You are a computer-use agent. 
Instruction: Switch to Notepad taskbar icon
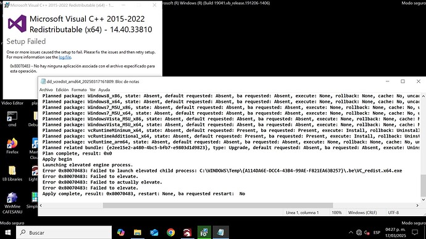(220, 232)
